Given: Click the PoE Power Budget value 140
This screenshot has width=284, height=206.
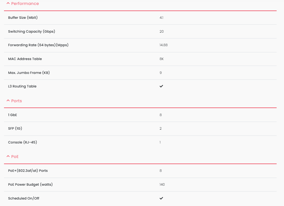Looking at the screenshot, I should pos(162,184).
